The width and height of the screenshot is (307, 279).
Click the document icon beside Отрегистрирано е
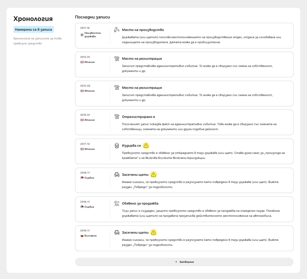point(117,117)
